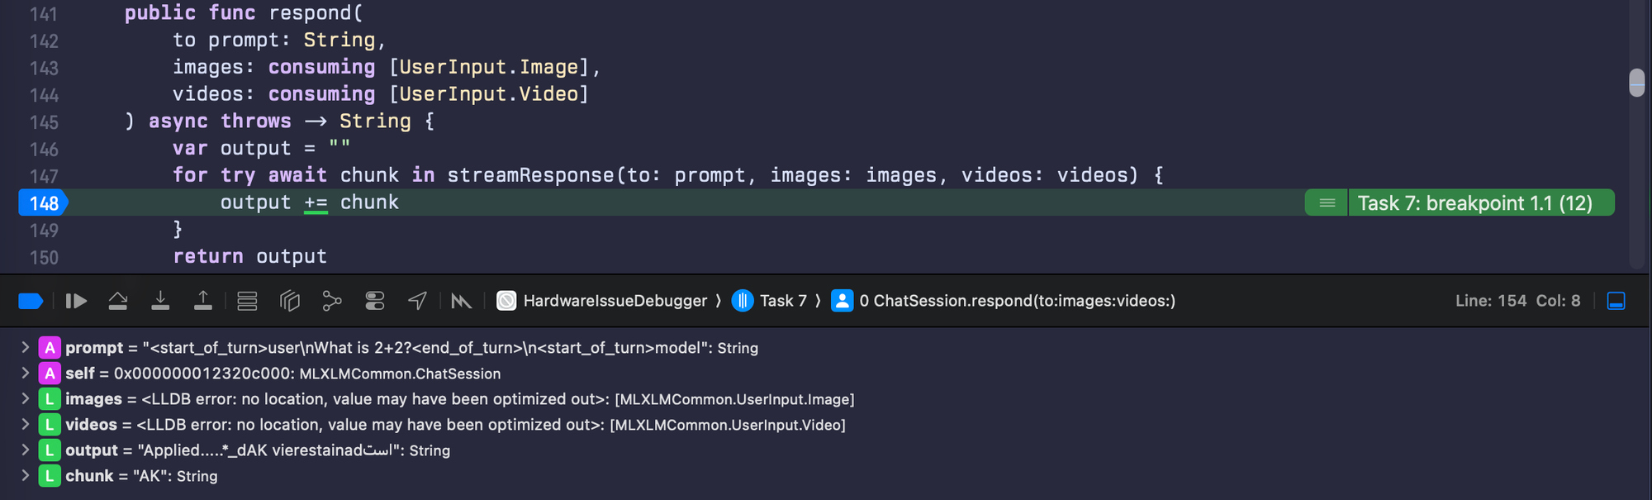Click the view debugging stack icon
Viewport: 1652px width, 500px height.
[247, 301]
